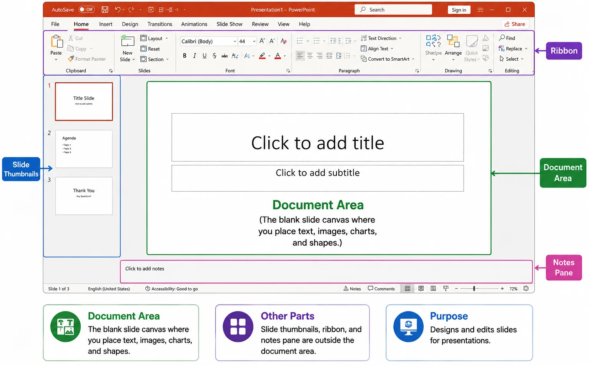The width and height of the screenshot is (589, 366).
Task: Toggle Justify alignment in Paragraph group
Action: 329,56
